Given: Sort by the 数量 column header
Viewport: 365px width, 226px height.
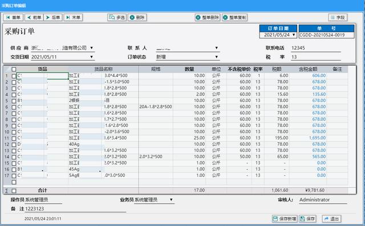Looking at the screenshot, I should (189, 69).
